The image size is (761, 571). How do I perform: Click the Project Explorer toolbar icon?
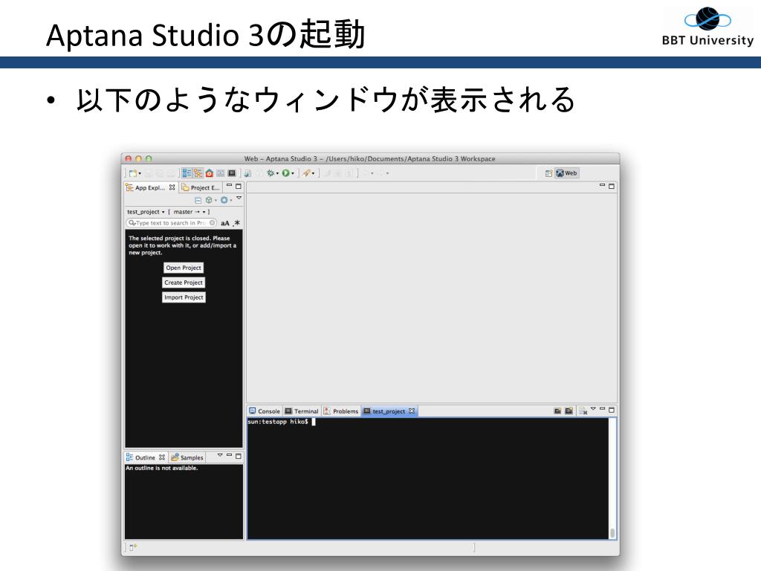198,173
